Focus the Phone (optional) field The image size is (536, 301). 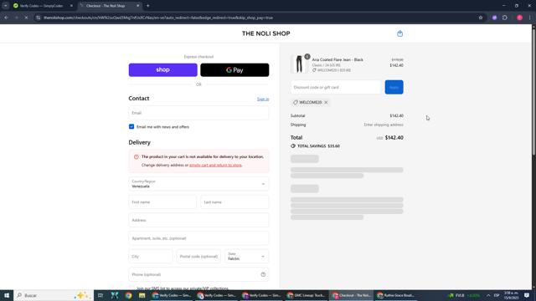point(198,274)
